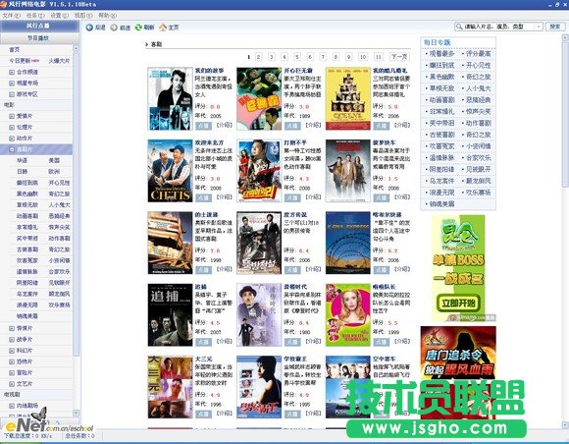
Task: Click the play button for 追捕
Action: click(204, 342)
